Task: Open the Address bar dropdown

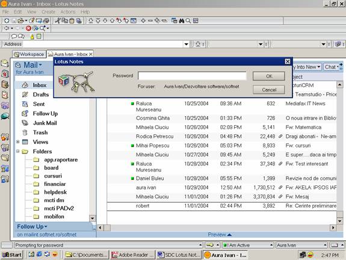Action: click(x=186, y=44)
